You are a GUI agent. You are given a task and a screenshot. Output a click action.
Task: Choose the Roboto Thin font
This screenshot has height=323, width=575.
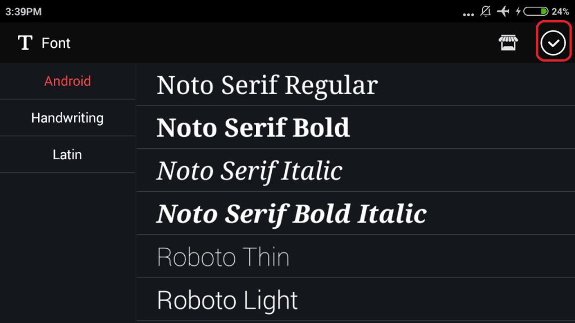223,257
